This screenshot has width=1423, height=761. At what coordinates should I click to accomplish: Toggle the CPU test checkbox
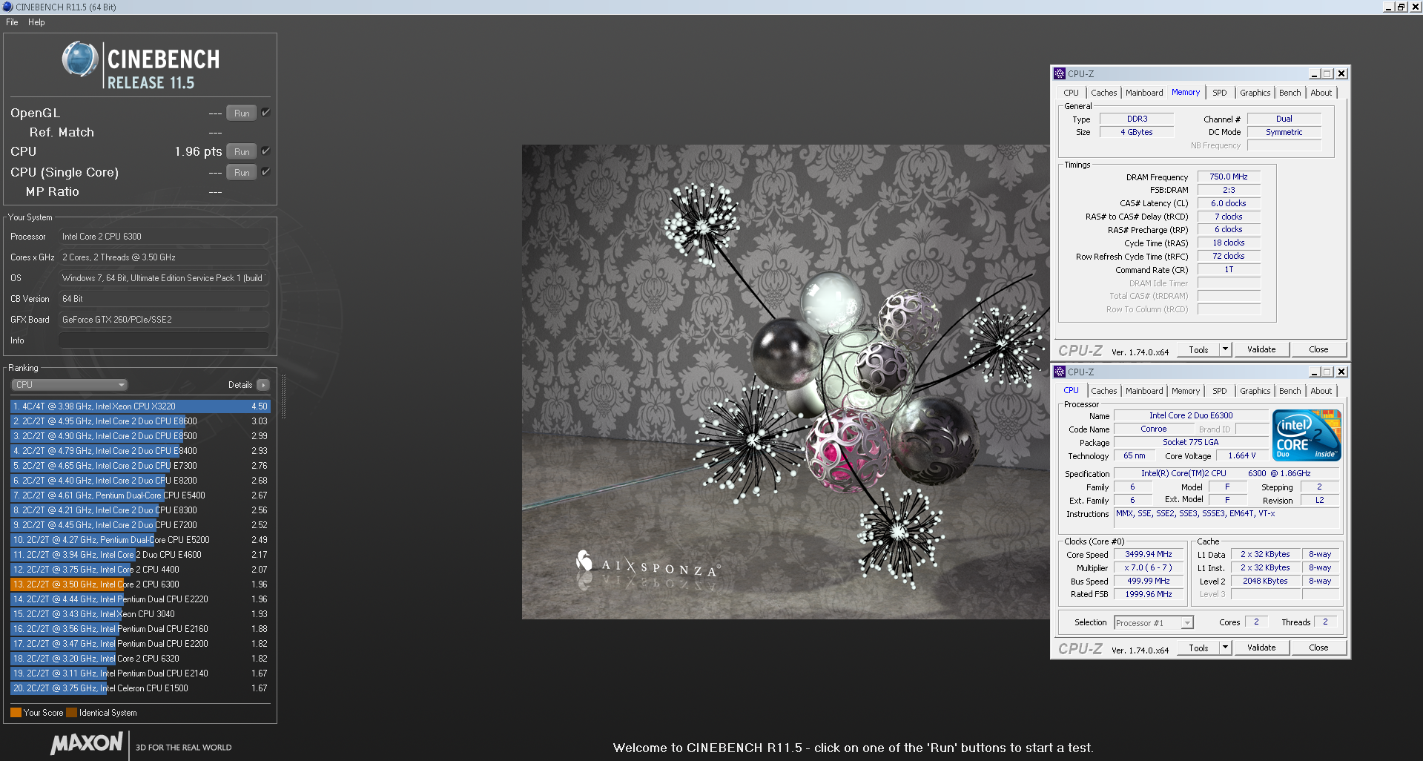click(x=265, y=151)
